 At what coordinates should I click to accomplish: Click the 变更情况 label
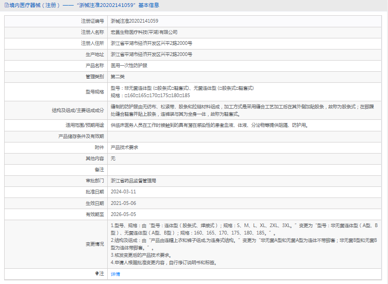pos(95,244)
